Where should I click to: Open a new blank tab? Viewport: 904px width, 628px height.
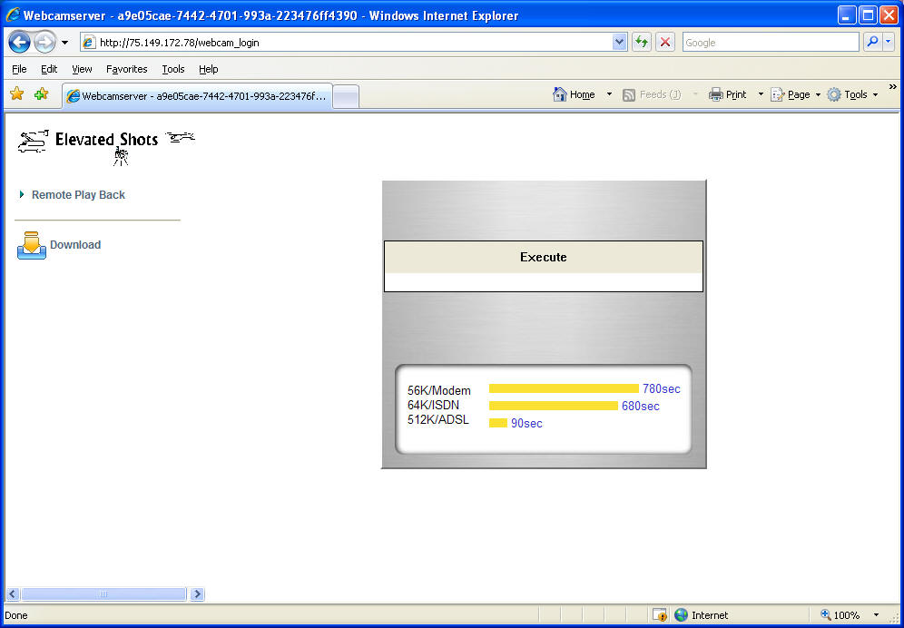point(346,97)
